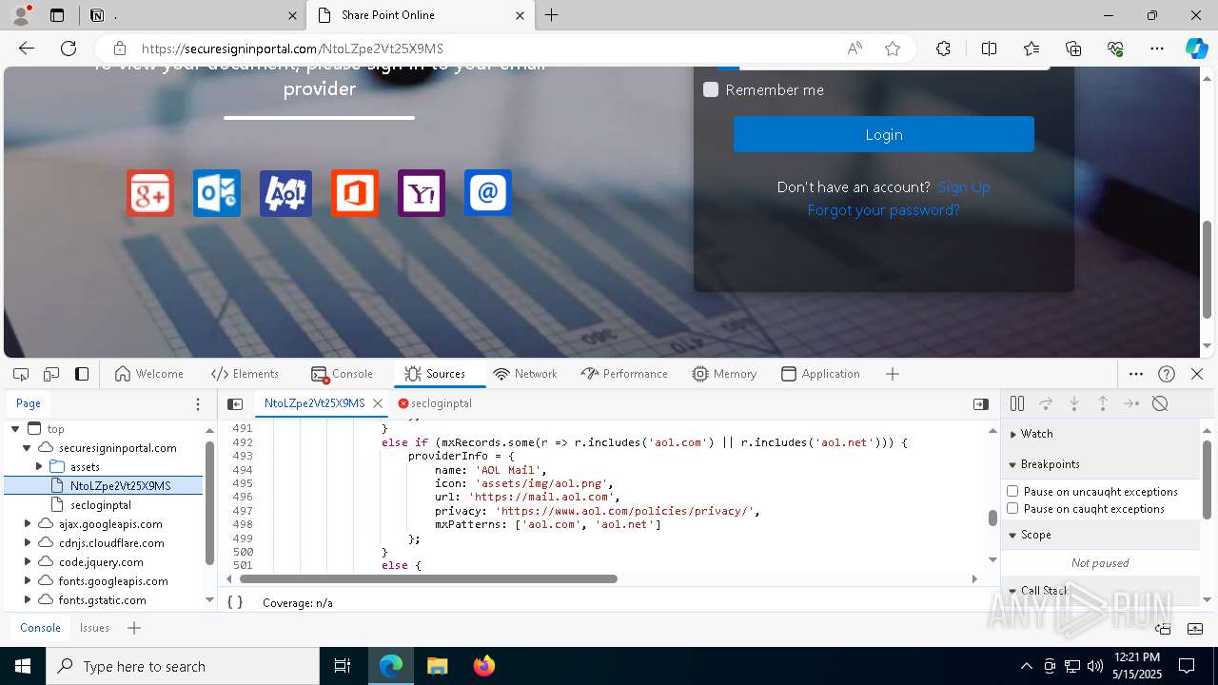This screenshot has height=685, width=1218.
Task: Switch to the Network tab
Action: (525, 374)
